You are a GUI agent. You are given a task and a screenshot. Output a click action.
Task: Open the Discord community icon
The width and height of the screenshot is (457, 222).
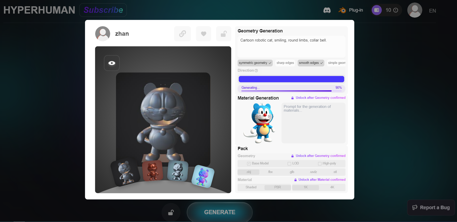pyautogui.click(x=327, y=10)
